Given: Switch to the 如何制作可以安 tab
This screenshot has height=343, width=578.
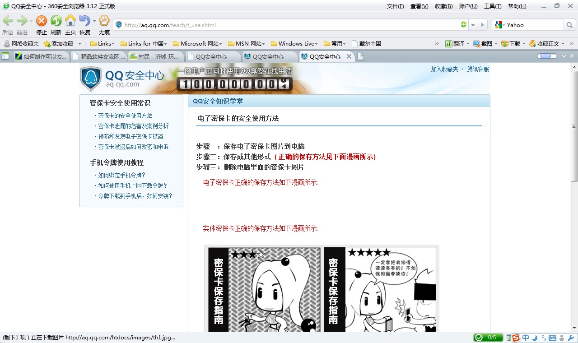Looking at the screenshot, I should (41, 56).
